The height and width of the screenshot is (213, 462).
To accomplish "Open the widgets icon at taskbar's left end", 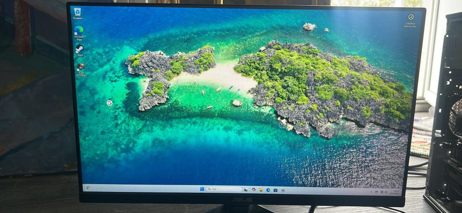I will click(x=88, y=188).
